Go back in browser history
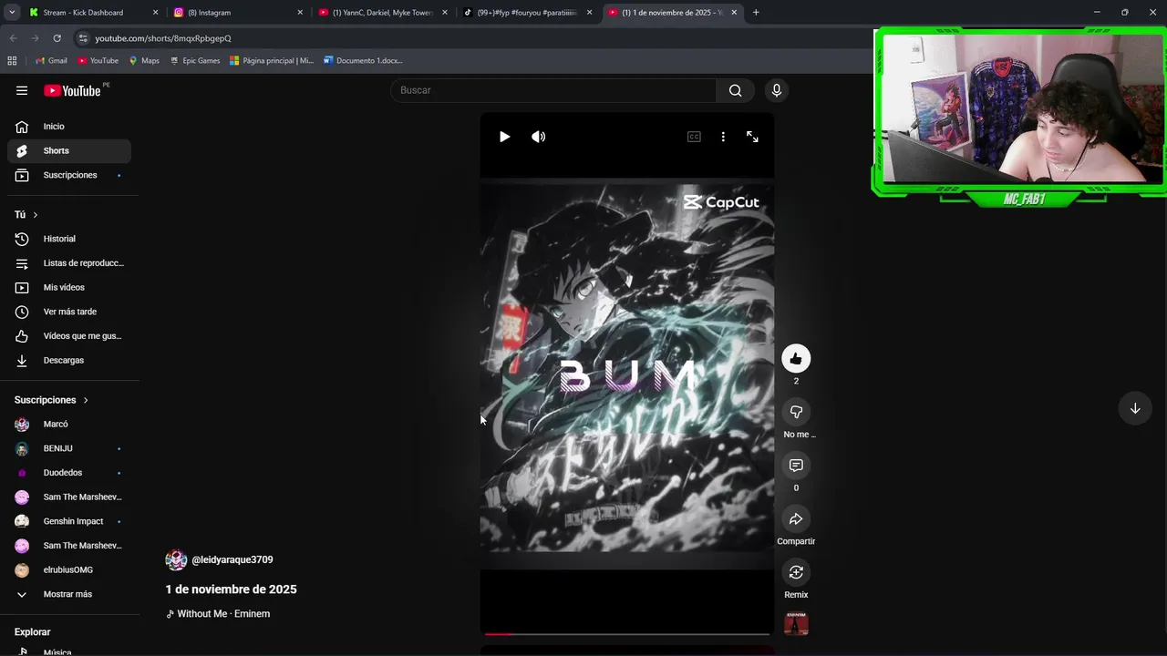The height and width of the screenshot is (656, 1167). click(13, 38)
